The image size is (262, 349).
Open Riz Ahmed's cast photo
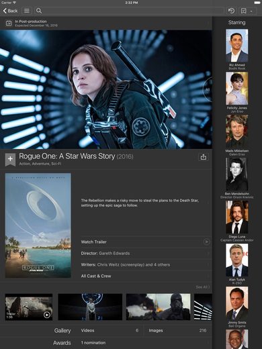click(237, 46)
